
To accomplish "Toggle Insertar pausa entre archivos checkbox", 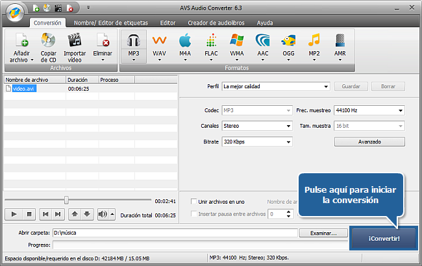I will pos(193,213).
